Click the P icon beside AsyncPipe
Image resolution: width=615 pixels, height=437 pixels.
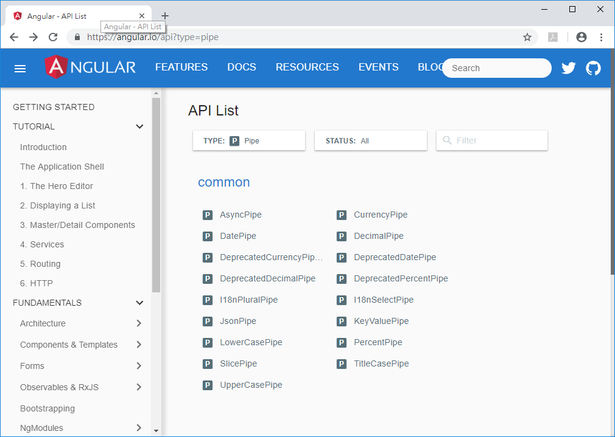[208, 215]
